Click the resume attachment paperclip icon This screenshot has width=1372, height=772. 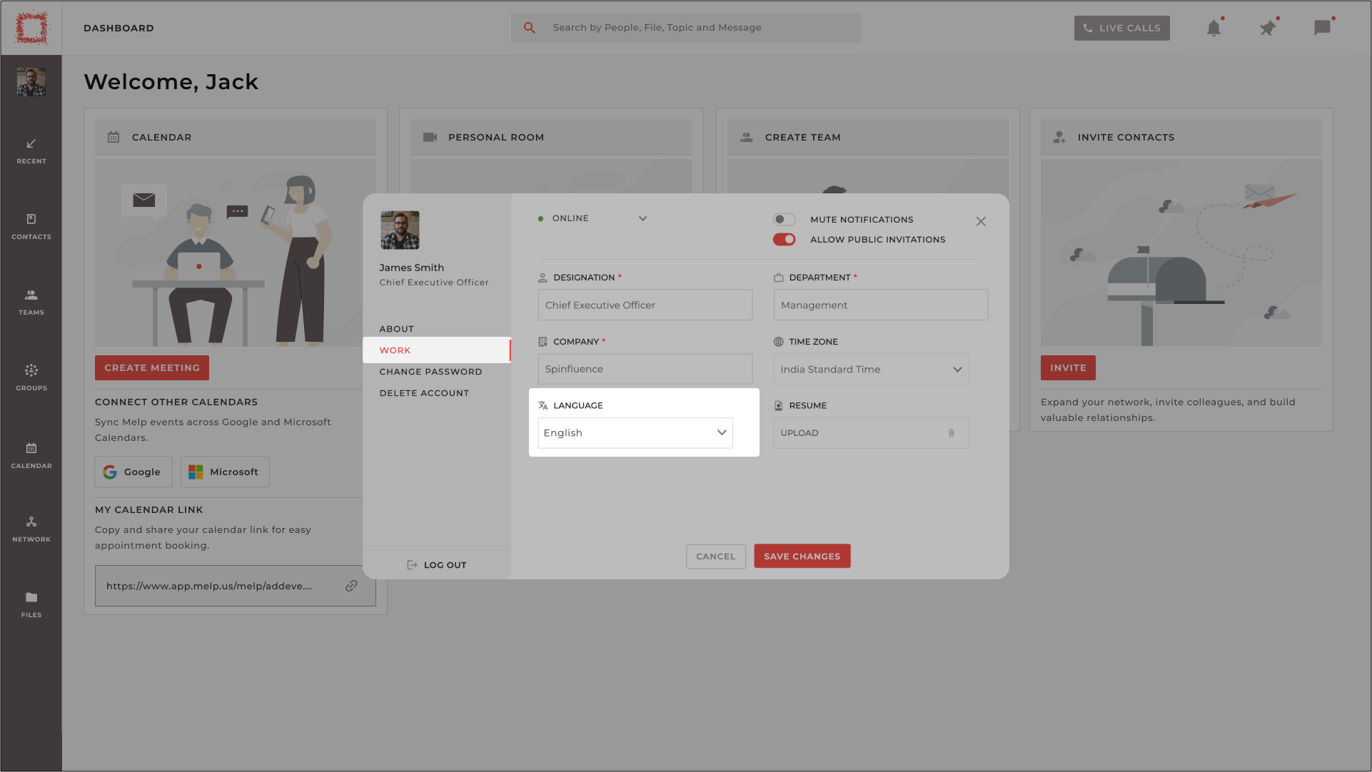(x=951, y=433)
